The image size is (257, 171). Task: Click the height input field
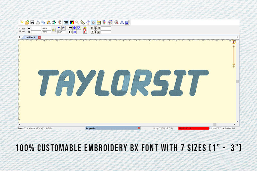pos(36,32)
